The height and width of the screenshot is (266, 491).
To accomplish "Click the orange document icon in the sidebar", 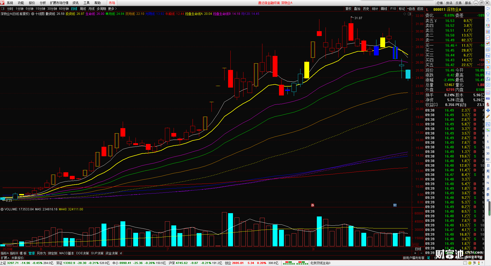I will click(488, 67).
